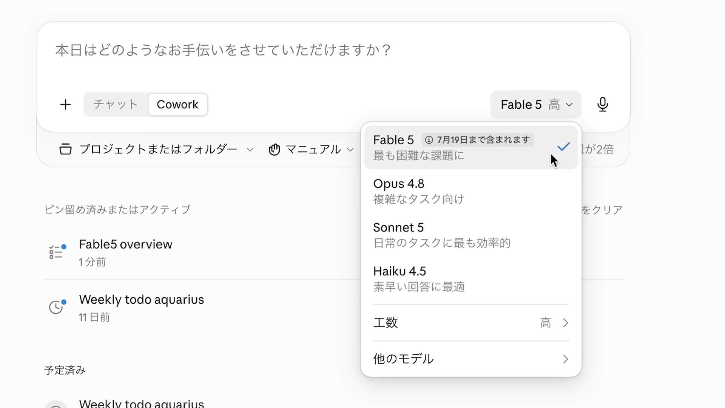This screenshot has width=725, height=408.
Task: Open Weekly todo aquarius from 11日前
Action: click(333, 308)
